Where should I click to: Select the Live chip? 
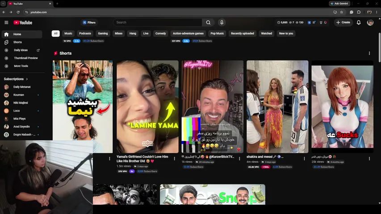(x=146, y=33)
